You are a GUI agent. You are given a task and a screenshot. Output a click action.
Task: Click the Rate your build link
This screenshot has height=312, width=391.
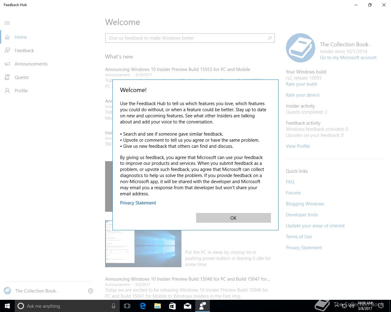tap(301, 84)
